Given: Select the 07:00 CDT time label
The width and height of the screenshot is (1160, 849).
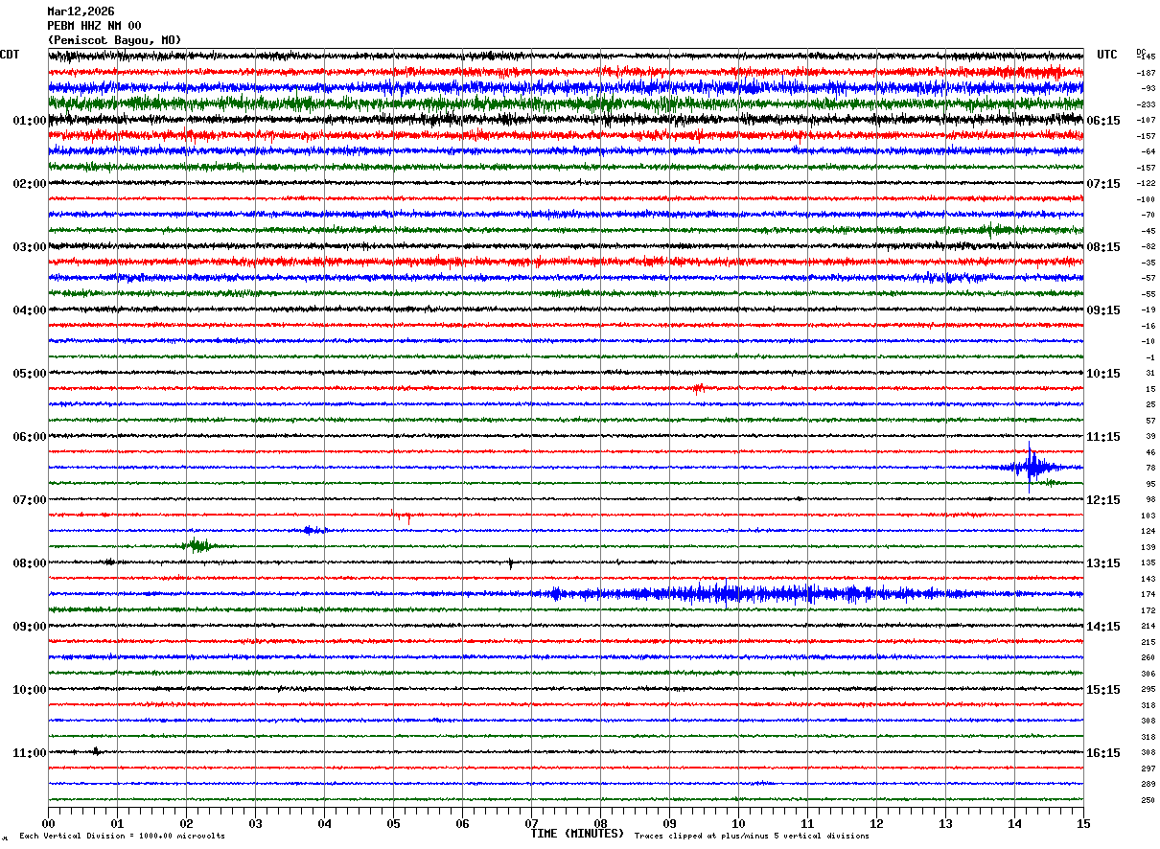Looking at the screenshot, I should (x=30, y=500).
